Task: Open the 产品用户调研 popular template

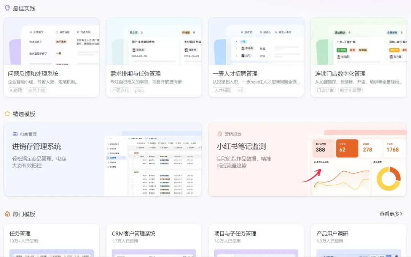Action: point(358,241)
